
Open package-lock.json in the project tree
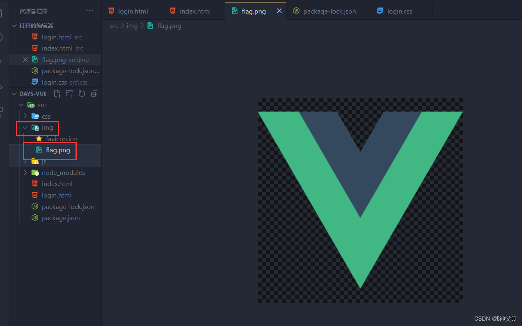click(x=55, y=207)
